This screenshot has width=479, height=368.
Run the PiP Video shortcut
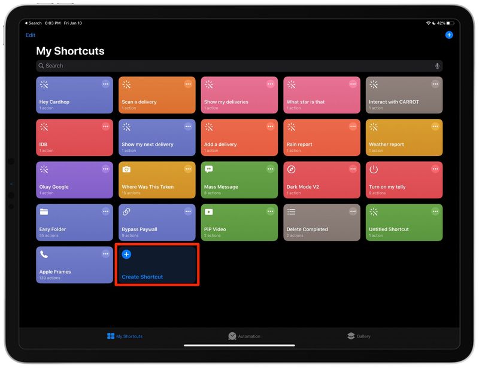239,222
